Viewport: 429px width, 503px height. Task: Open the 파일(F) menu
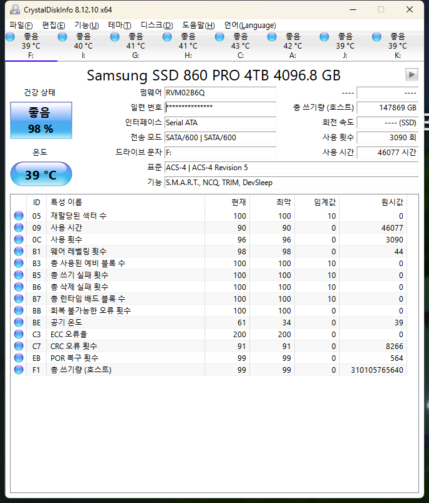[x=21, y=26]
